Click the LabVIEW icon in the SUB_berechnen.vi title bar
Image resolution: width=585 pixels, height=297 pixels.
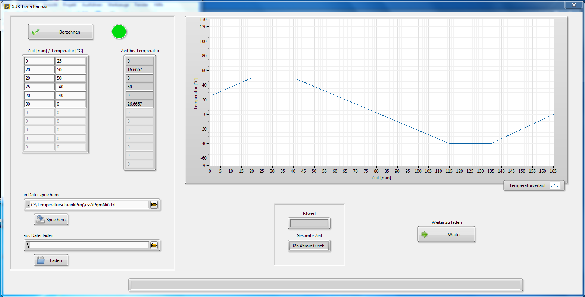point(7,6)
